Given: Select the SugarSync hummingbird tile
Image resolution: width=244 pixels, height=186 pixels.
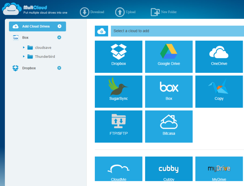Looking at the screenshot, I should (118, 91).
